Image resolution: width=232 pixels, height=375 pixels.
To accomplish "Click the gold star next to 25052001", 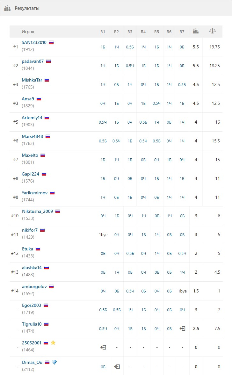I will [x=53, y=343].
